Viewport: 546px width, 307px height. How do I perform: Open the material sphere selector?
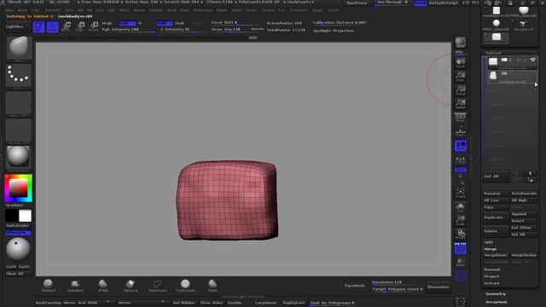19,157
